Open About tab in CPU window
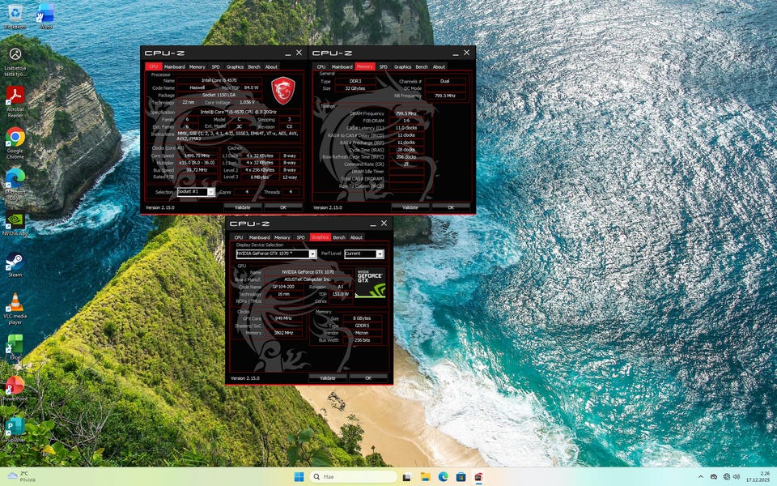This screenshot has height=486, width=777. click(x=271, y=66)
